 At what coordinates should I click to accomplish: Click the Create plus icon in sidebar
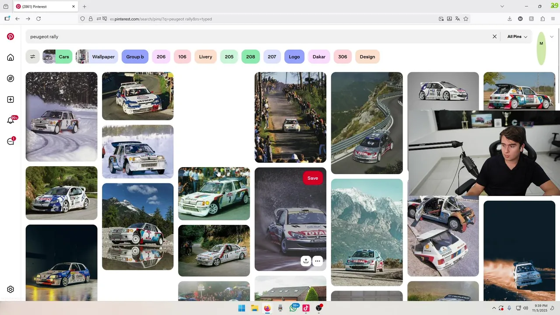(x=10, y=100)
